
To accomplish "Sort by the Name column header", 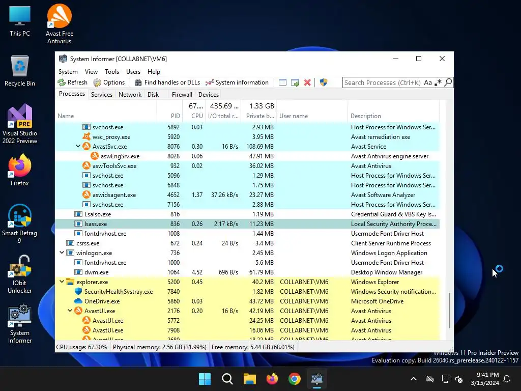I will [106, 116].
